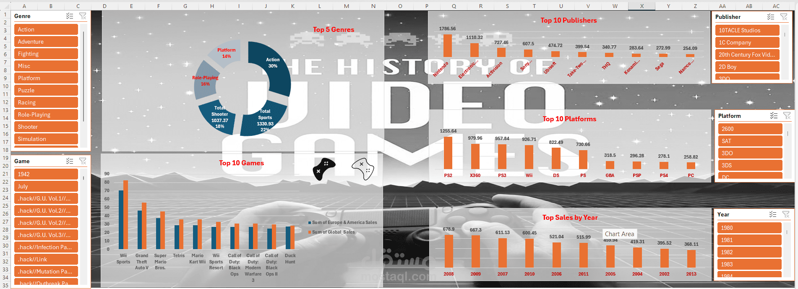The width and height of the screenshot is (798, 289).
Task: Select .hack//Link game
Action: pos(46,259)
